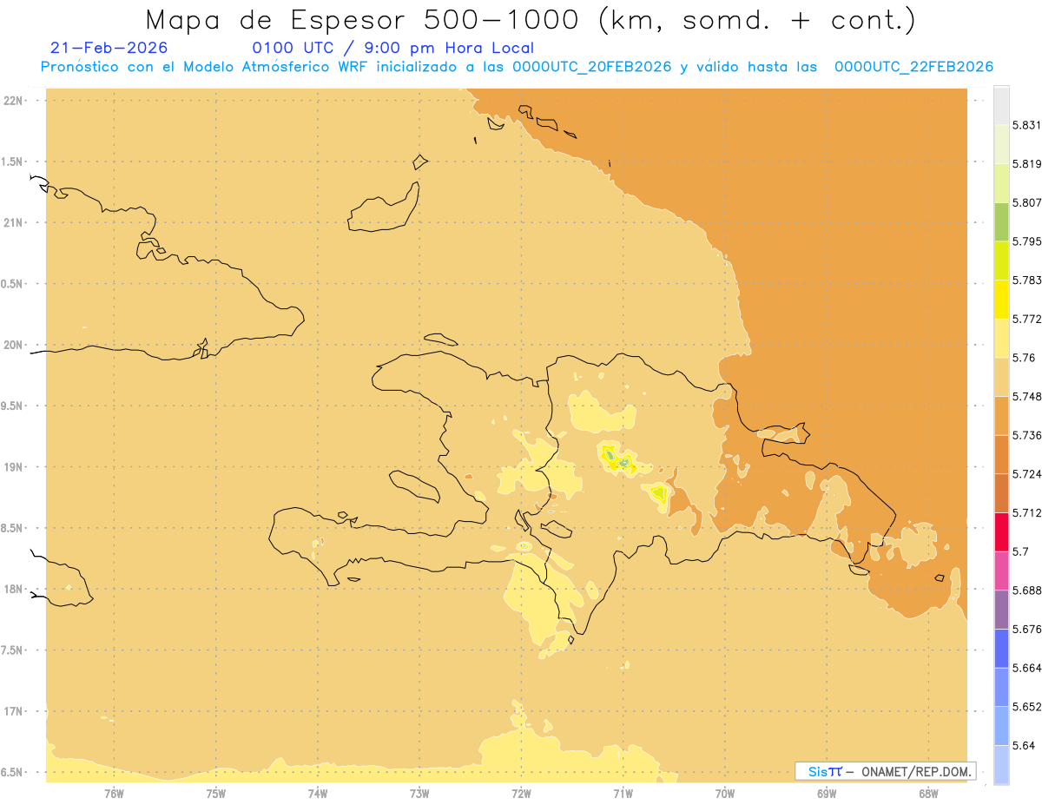Click the longitude label '75W'
Viewport: 1042px width, 805px height.
pyautogui.click(x=216, y=794)
